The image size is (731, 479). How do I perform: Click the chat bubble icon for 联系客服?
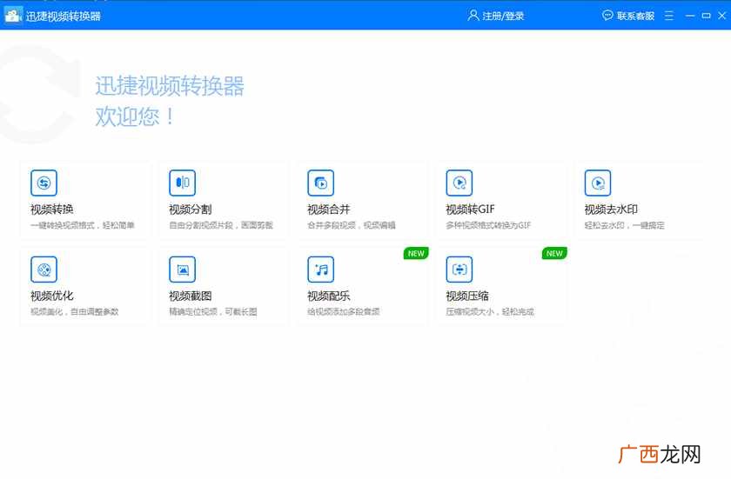coord(607,16)
